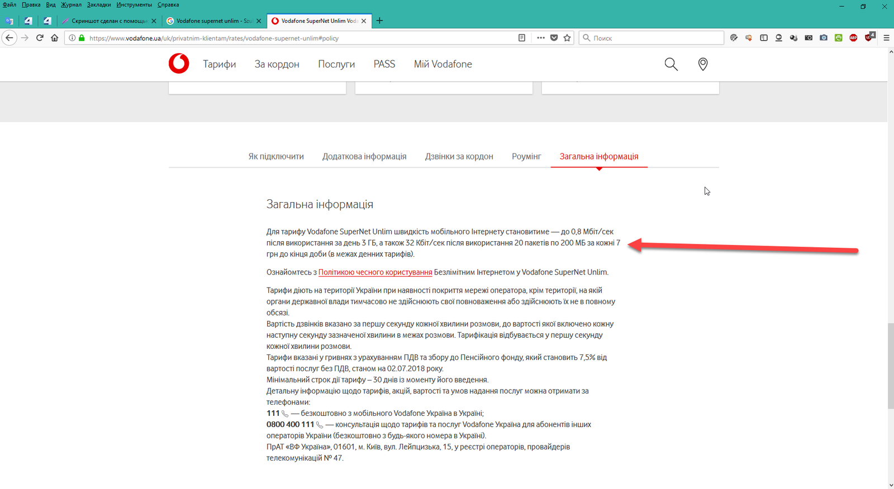894x489 pixels.
Task: Save page to Pocket icon
Action: point(554,38)
